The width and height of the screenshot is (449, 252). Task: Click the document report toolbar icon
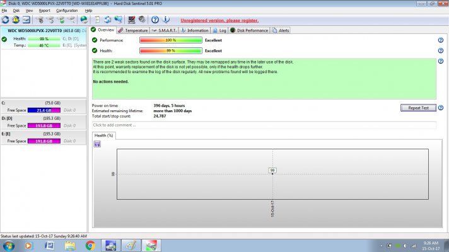(97, 20)
